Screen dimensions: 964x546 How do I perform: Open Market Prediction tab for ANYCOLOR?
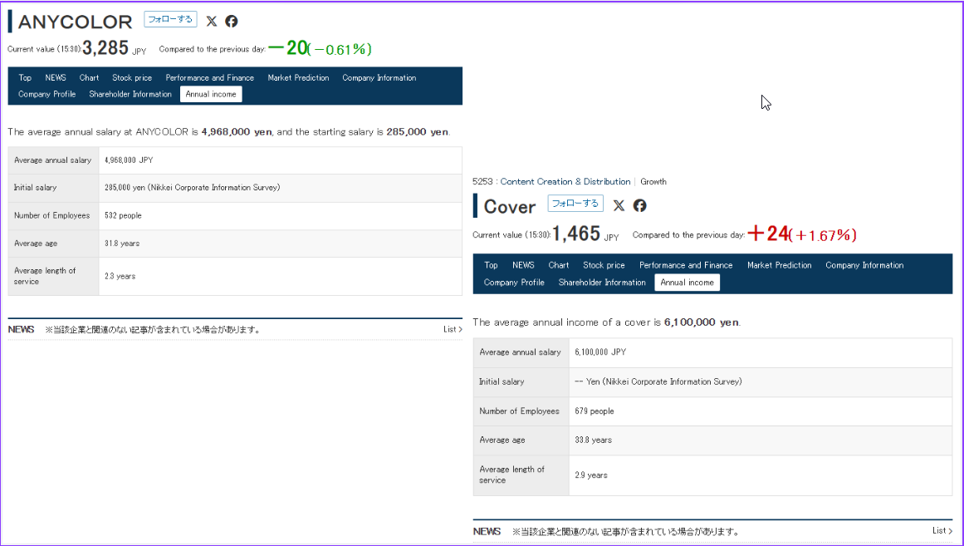(298, 77)
